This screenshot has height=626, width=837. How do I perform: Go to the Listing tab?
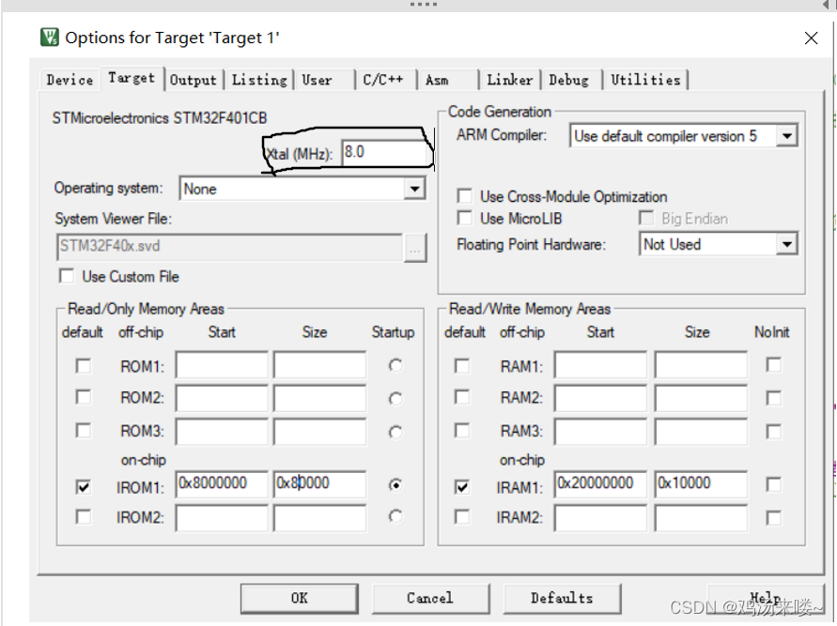[x=259, y=80]
